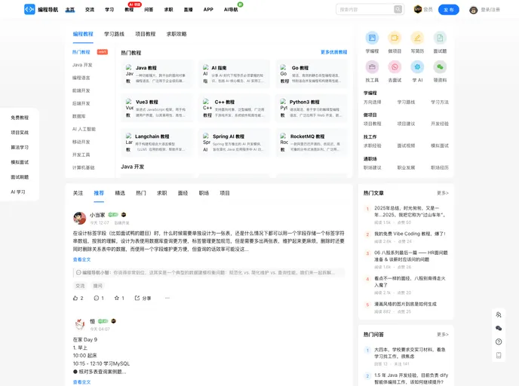Switch to the 求职攻略 tab

tap(177, 34)
